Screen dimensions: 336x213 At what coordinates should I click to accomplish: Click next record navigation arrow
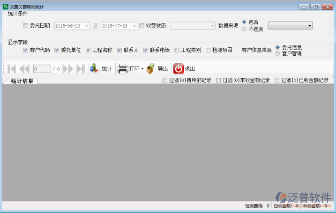(68, 69)
